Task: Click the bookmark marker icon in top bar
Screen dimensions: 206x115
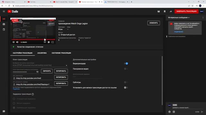Action: (x=164, y=11)
